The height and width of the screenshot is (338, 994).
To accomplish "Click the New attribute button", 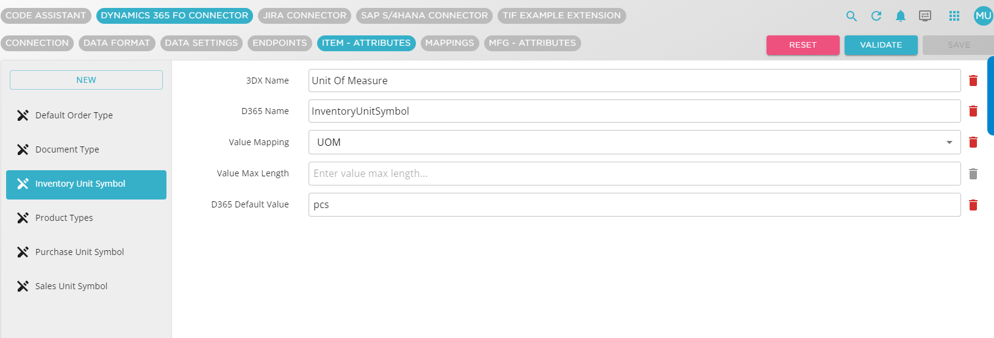I will point(86,80).
